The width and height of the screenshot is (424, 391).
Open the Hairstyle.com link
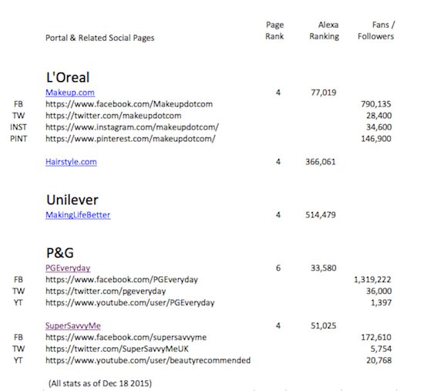click(71, 162)
